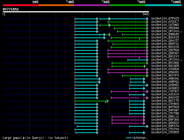Select the UniRef100_Q84J57 label

(x=165, y=41)
